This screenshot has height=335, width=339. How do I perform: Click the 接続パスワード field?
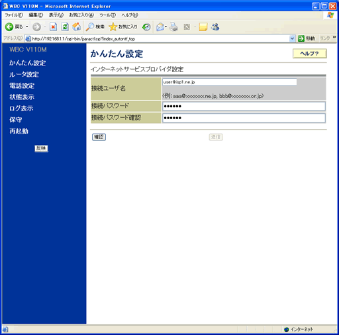(x=244, y=106)
